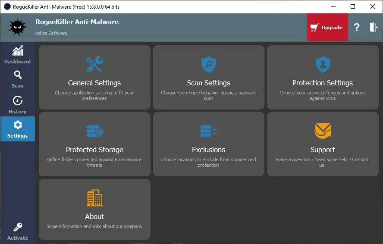Click the Activate key icon
The width and height of the screenshot is (383, 244).
tap(18, 227)
